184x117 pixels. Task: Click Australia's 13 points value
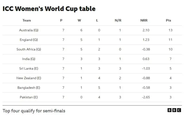tap(170, 30)
